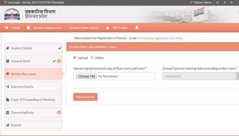Click the Choose Theme pencil icon
Screen dimensions: 239x136
click(191, 2)
